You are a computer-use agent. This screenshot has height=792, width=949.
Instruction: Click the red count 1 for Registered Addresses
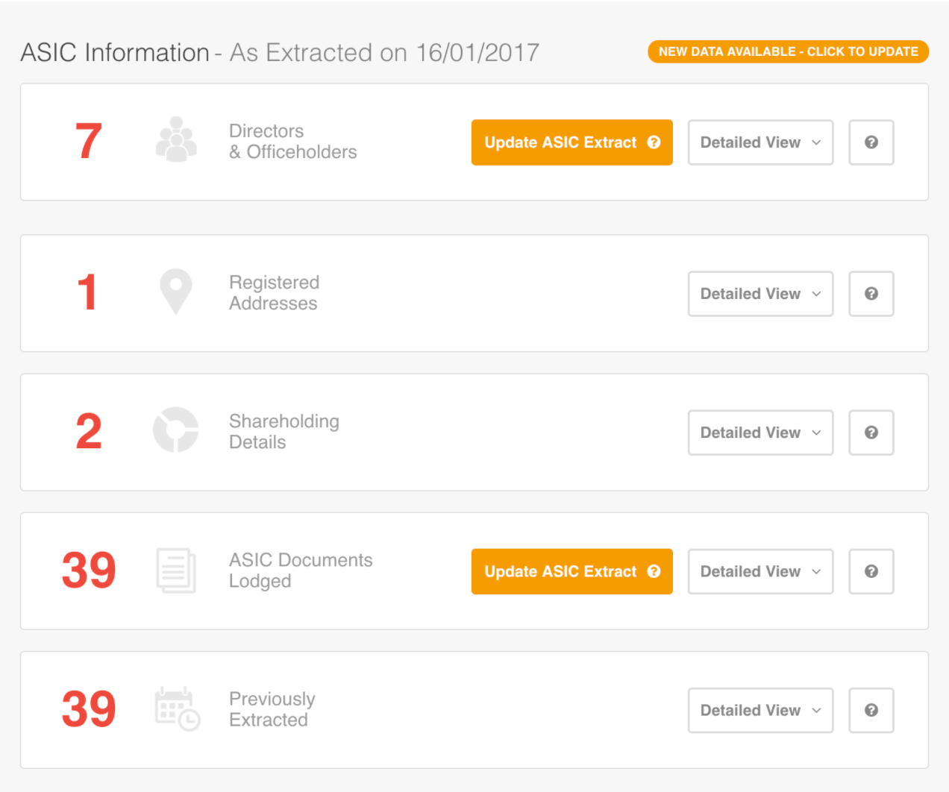[x=87, y=292]
